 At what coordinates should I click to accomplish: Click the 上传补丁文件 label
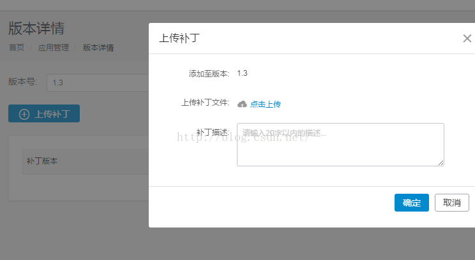pyautogui.click(x=205, y=103)
